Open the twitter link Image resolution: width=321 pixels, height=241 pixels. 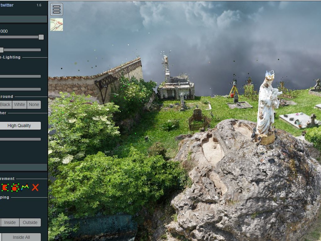(x=7, y=5)
